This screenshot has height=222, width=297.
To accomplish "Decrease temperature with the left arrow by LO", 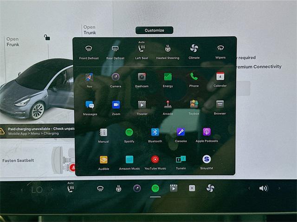I will tap(22, 190).
